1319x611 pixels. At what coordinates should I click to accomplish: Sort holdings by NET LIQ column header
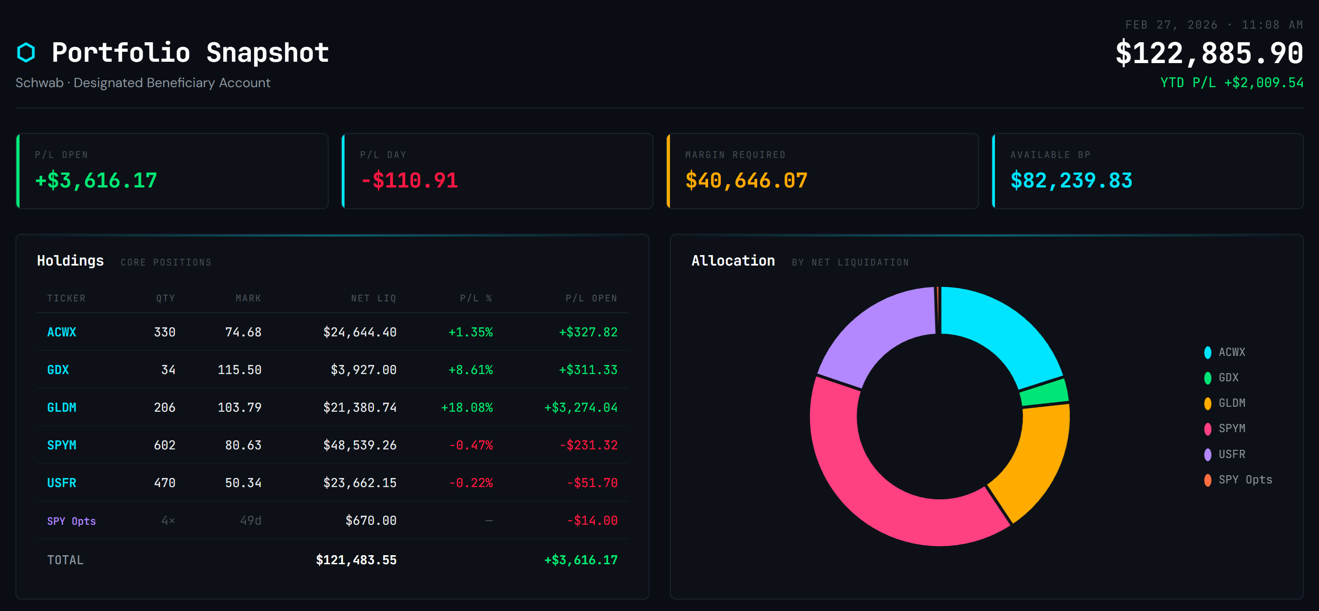[373, 299]
